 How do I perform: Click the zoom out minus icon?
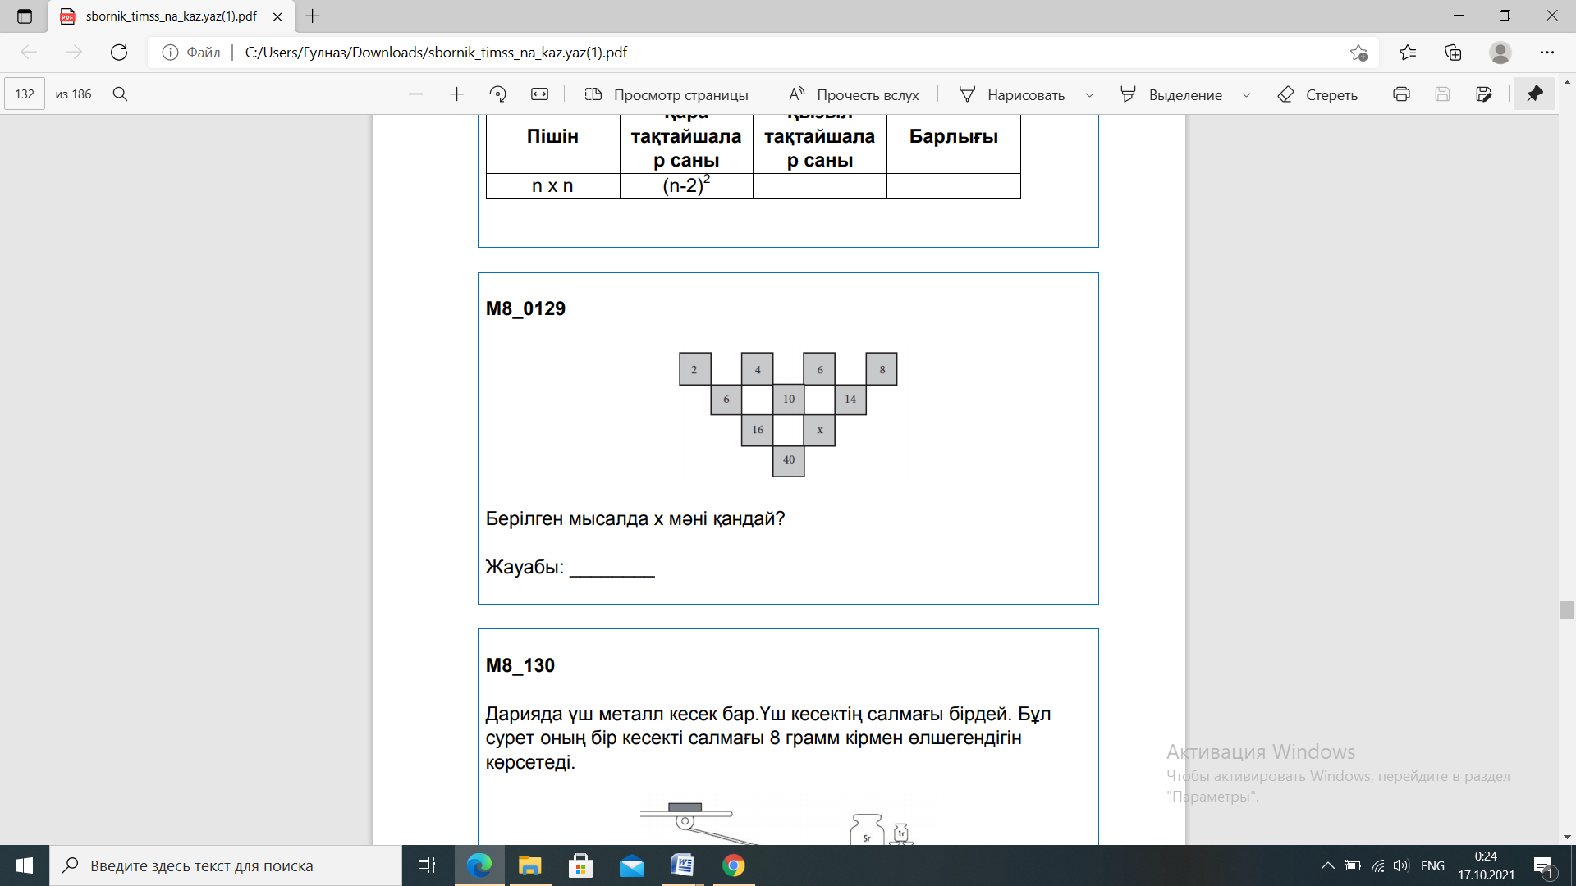(x=415, y=94)
